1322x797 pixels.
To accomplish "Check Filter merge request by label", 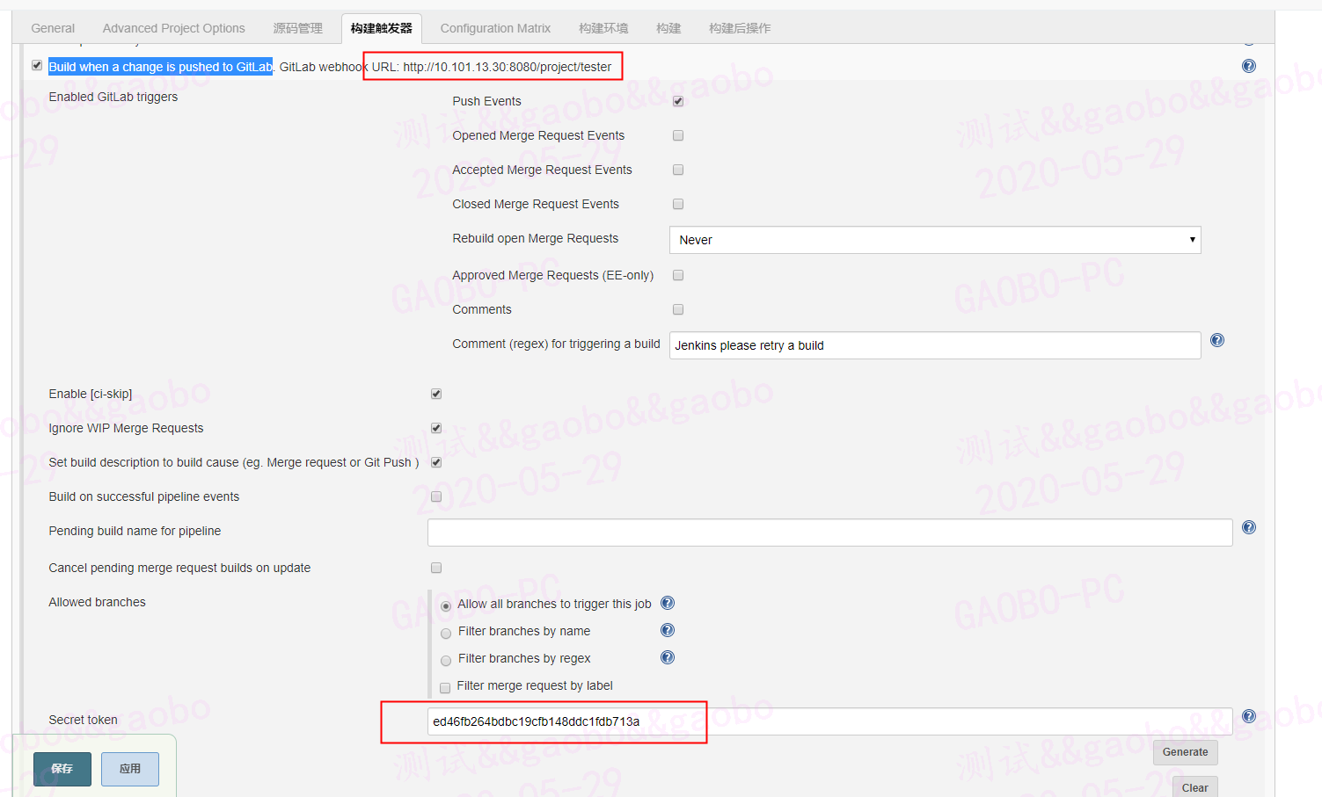I will (x=445, y=688).
